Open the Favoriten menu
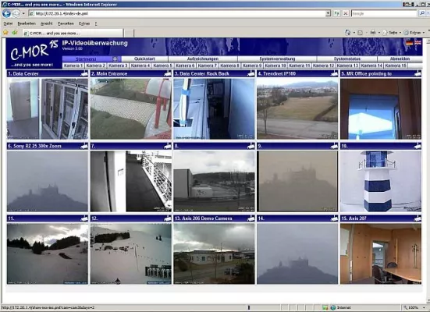 (66, 23)
